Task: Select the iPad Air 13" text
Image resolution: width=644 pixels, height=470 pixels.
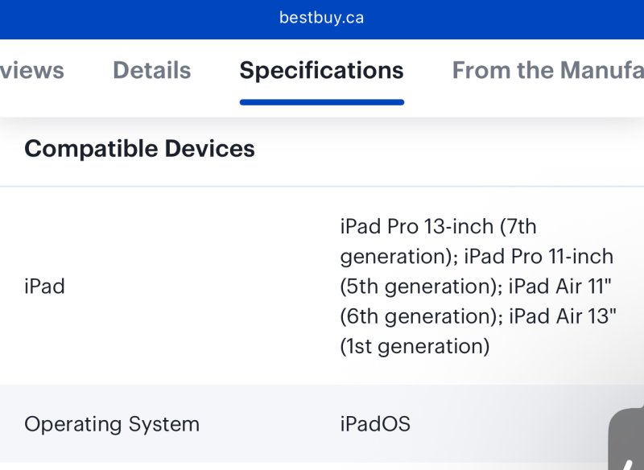Action: [563, 316]
